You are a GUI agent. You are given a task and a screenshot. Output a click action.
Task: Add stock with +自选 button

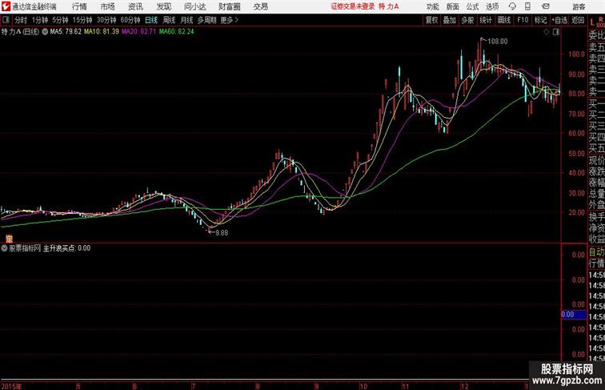559,20
